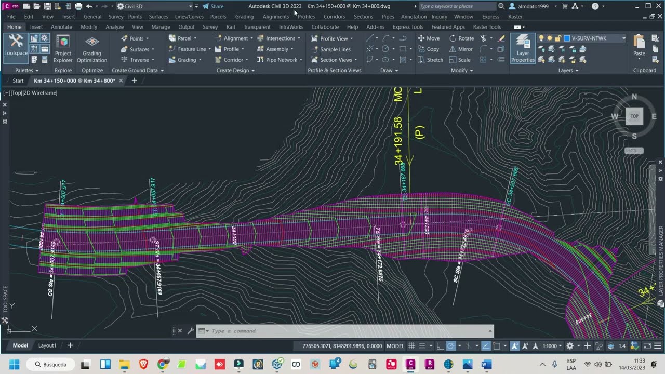Expand the Points dropdown

coord(147,38)
